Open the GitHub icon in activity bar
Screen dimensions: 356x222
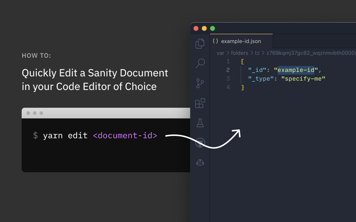pos(200,143)
